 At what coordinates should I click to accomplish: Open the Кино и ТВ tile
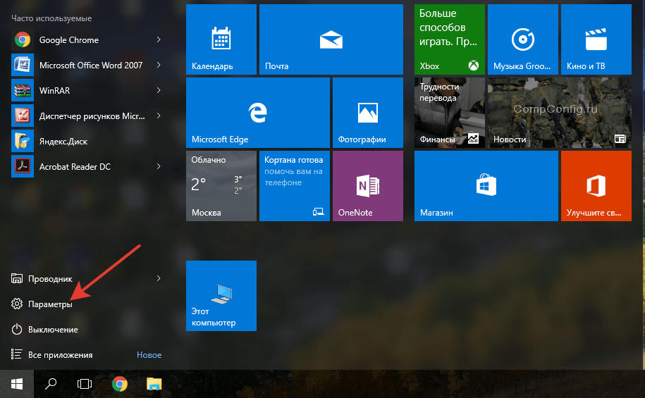pos(596,39)
